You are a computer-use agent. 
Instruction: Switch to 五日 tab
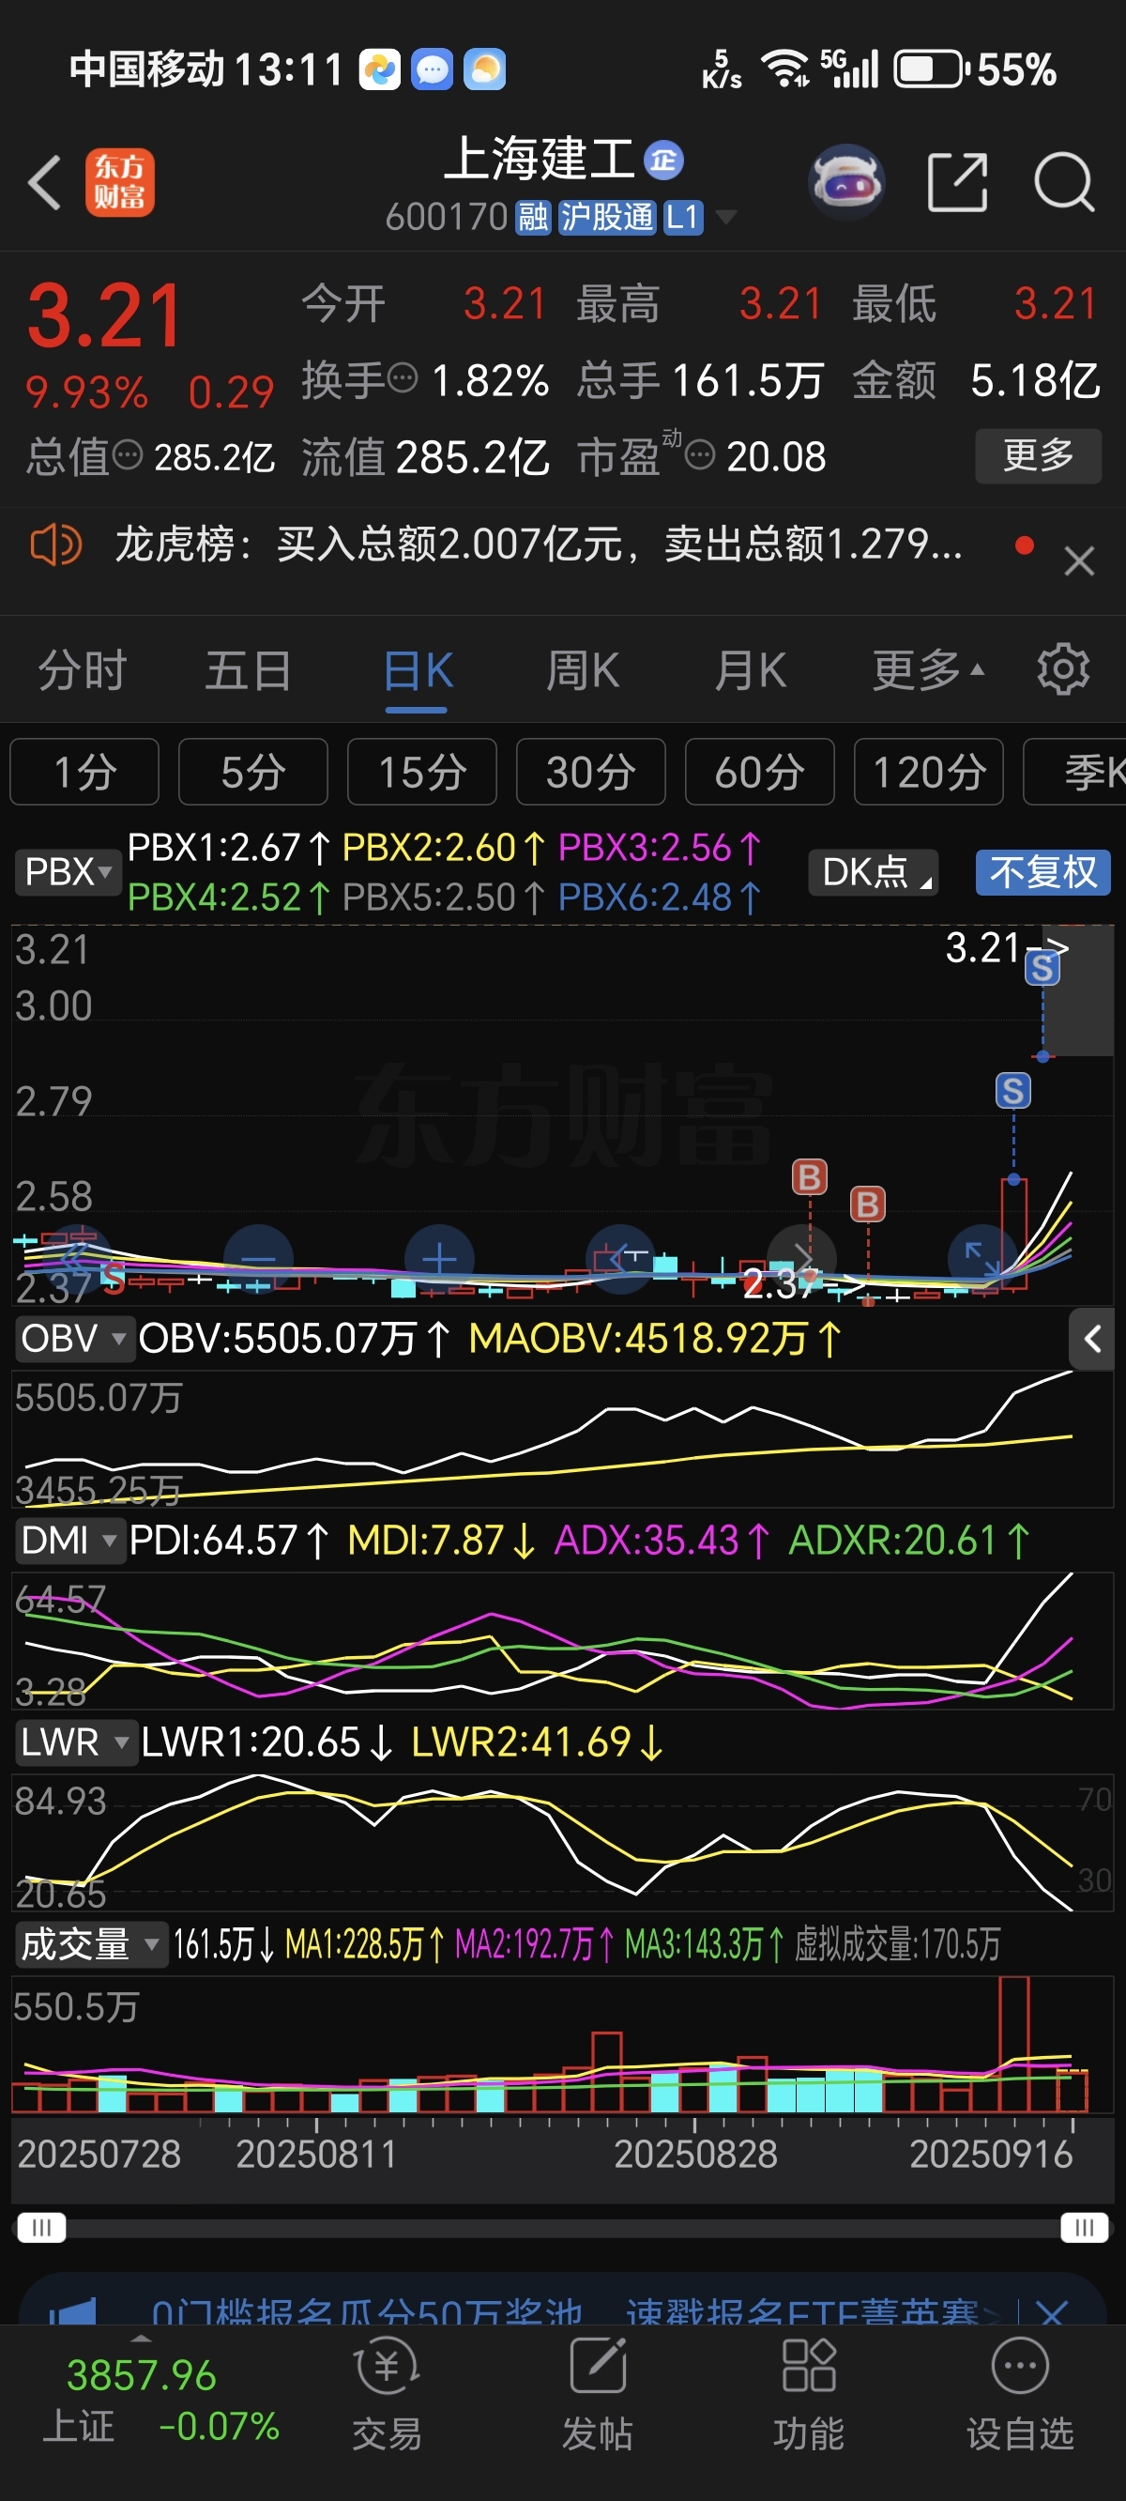(249, 670)
